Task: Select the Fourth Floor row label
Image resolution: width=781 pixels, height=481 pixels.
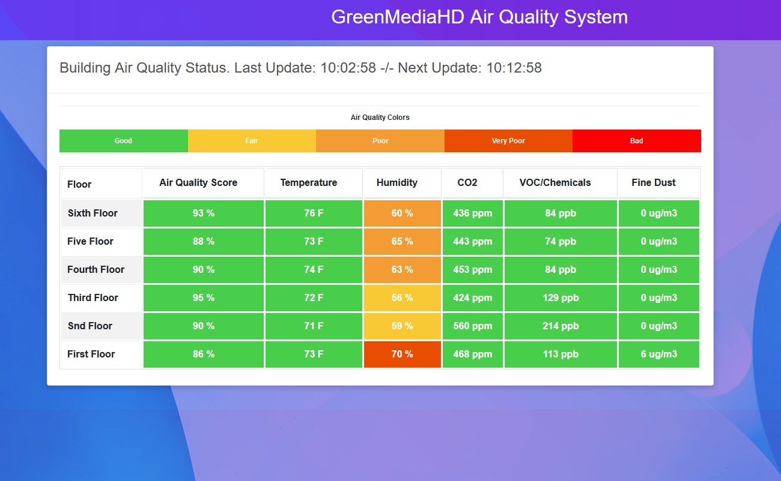Action: (102, 270)
